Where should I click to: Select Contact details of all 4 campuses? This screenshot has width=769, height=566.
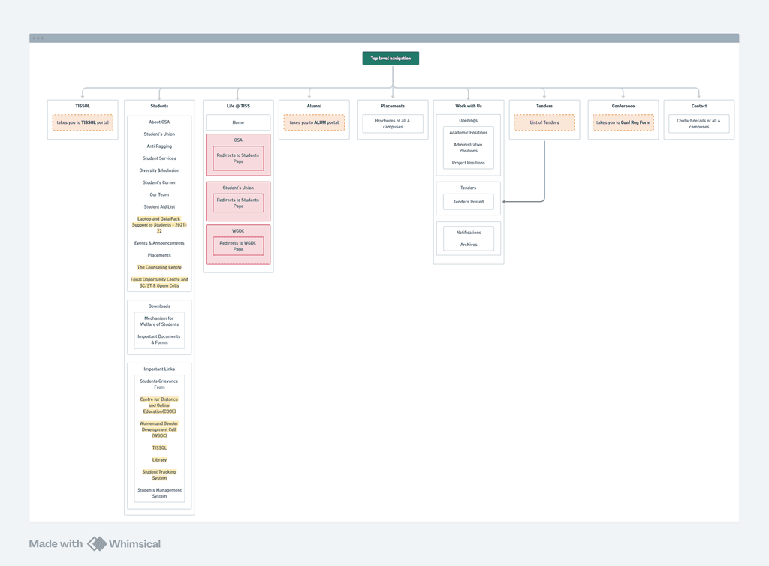point(699,124)
